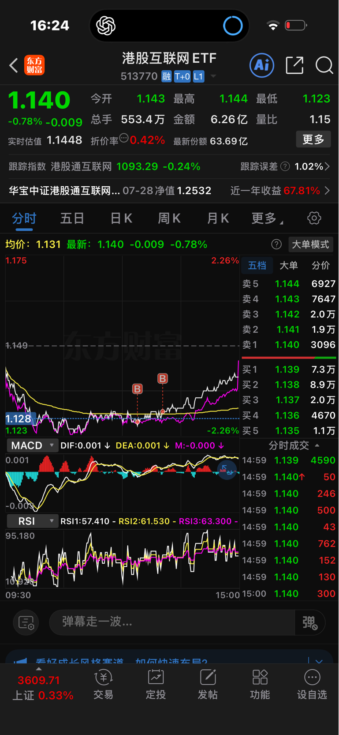Open the 功能 functions icon
This screenshot has height=735, width=339.
(x=260, y=685)
